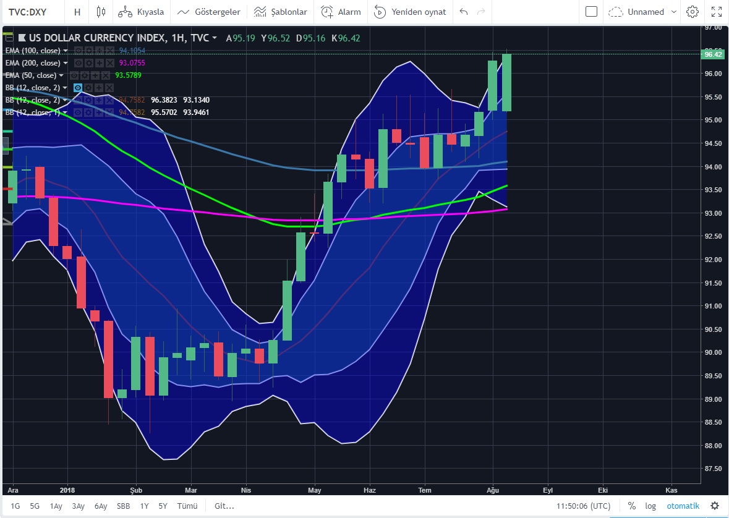Screen dimensions: 729x518
Task: Remove the EMA (100, close) indicator
Action: (x=109, y=50)
